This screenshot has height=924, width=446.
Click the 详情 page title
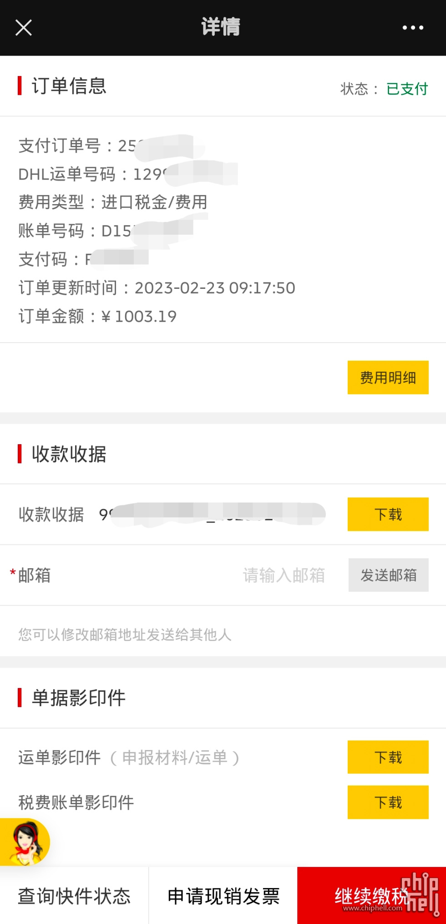[221, 27]
